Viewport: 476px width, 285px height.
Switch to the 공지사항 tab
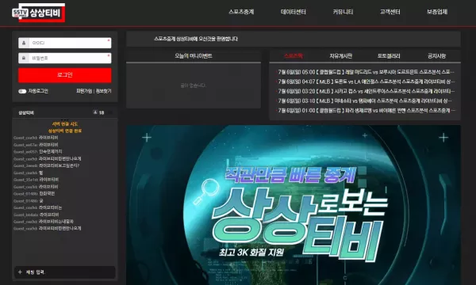click(x=436, y=56)
